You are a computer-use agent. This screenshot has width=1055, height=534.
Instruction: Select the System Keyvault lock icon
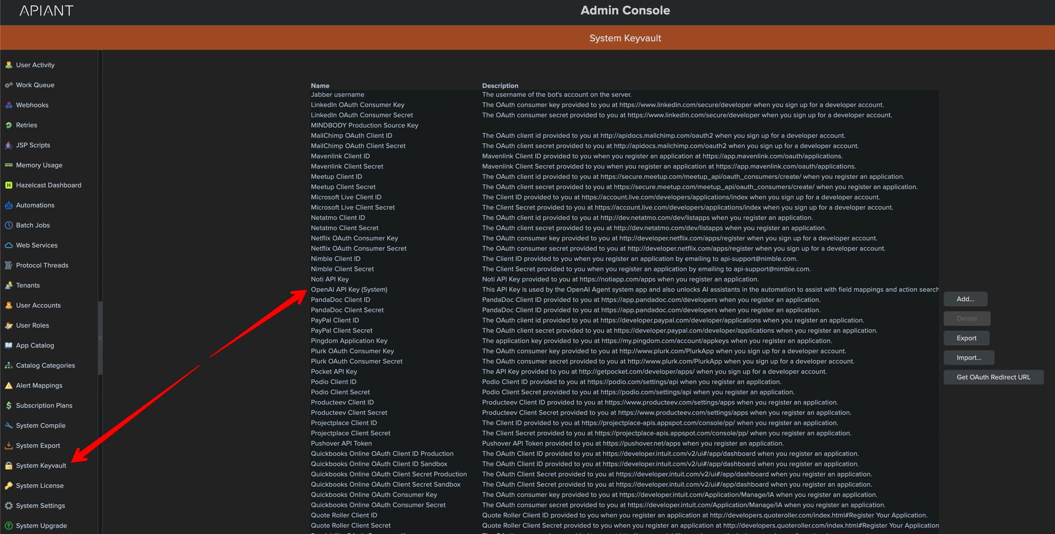(9, 465)
